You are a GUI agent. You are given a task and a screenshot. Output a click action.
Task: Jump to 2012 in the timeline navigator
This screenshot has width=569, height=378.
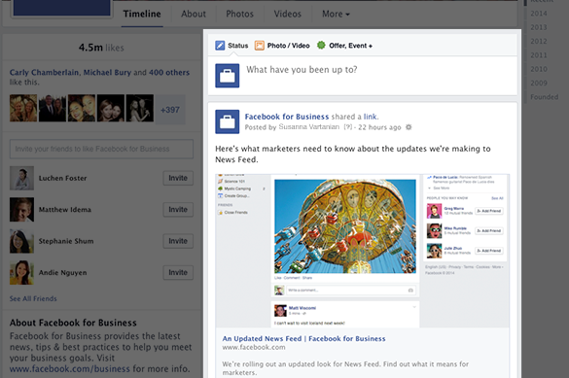[x=539, y=42]
